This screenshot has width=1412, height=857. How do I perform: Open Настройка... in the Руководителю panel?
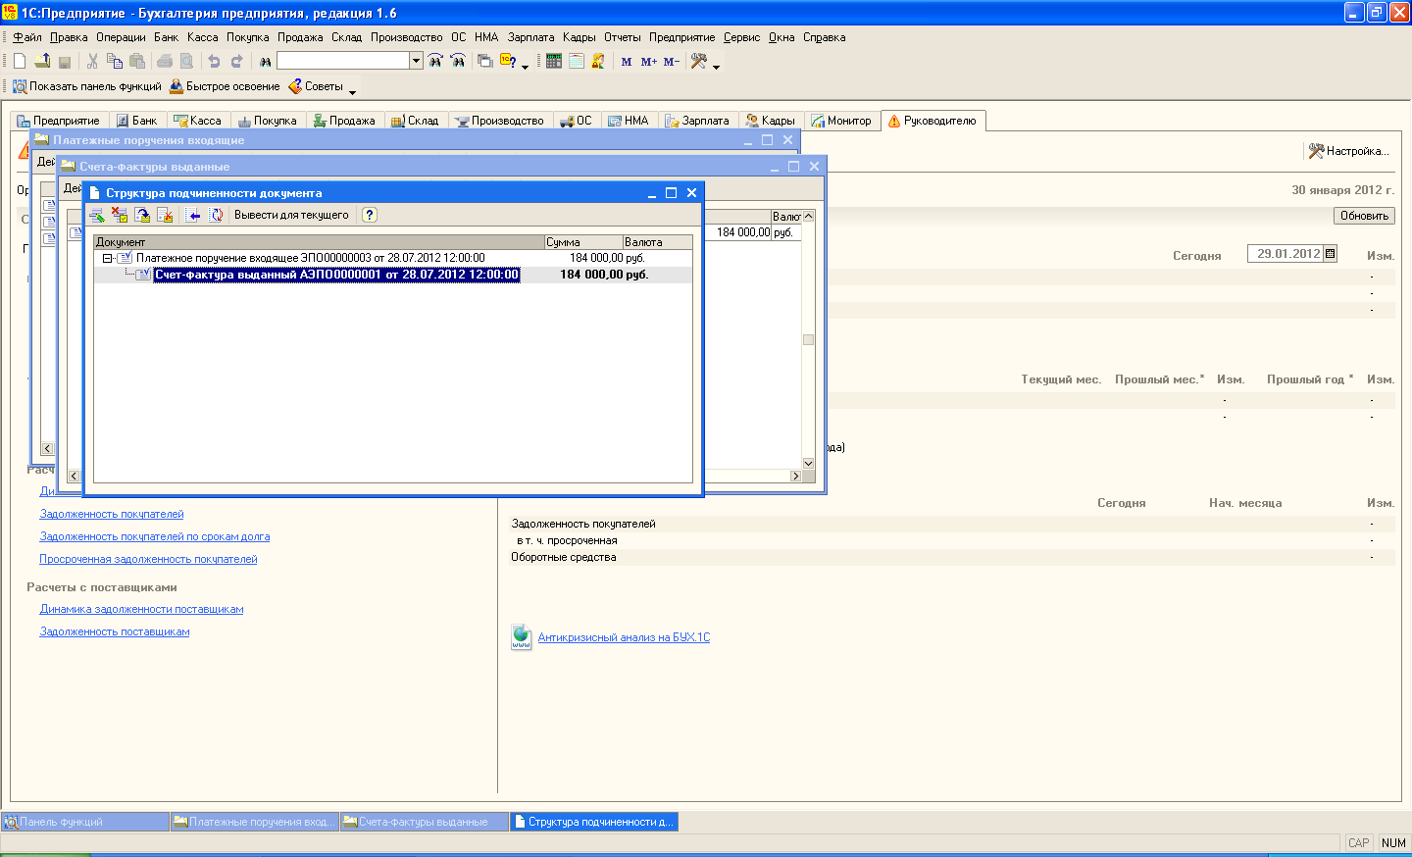pyautogui.click(x=1349, y=151)
